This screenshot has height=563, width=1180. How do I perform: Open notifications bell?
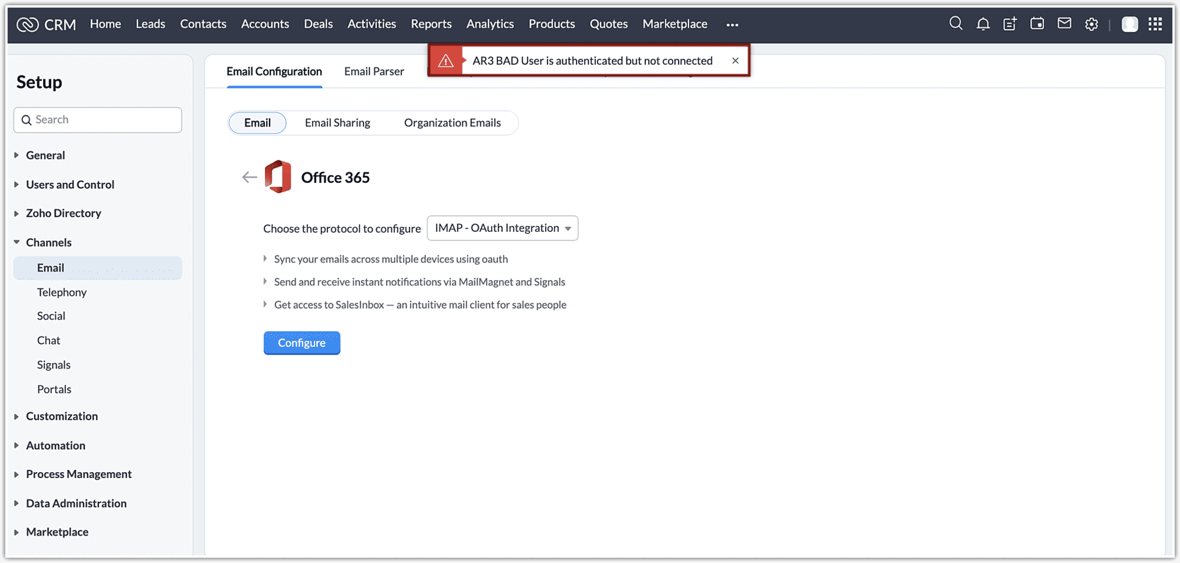pyautogui.click(x=983, y=24)
